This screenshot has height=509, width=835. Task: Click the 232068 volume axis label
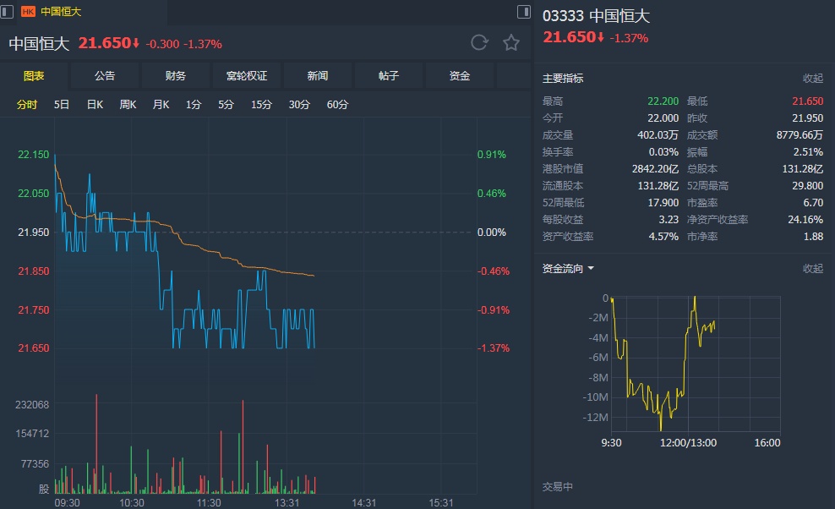click(x=32, y=404)
